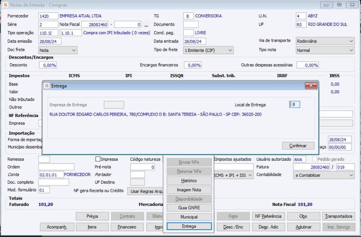The image size is (361, 237).
Task: Click the Nota Fiscal lookup ellipsis button
Action: pyautogui.click(x=146, y=24)
